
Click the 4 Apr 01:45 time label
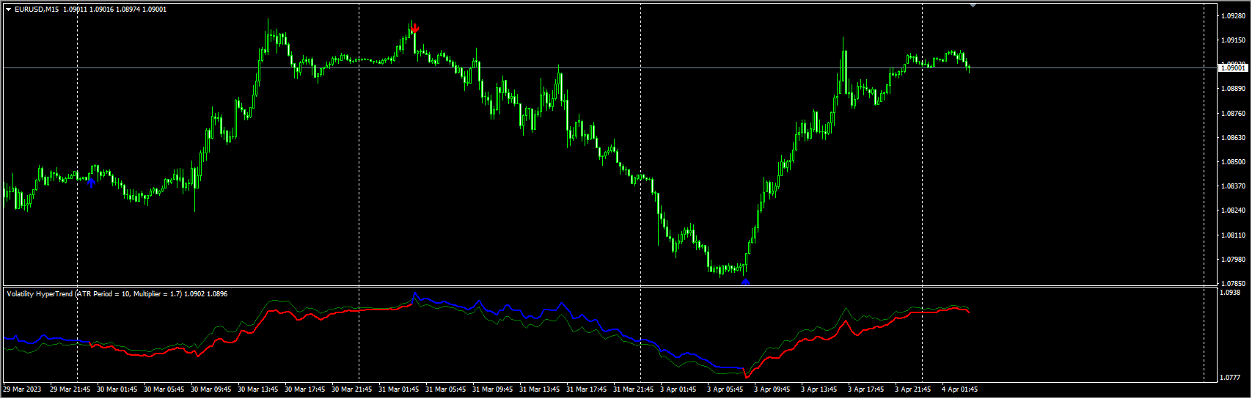click(960, 389)
